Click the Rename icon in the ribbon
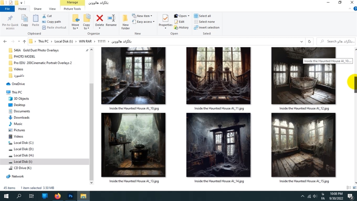The image size is (357, 201). pyautogui.click(x=111, y=19)
